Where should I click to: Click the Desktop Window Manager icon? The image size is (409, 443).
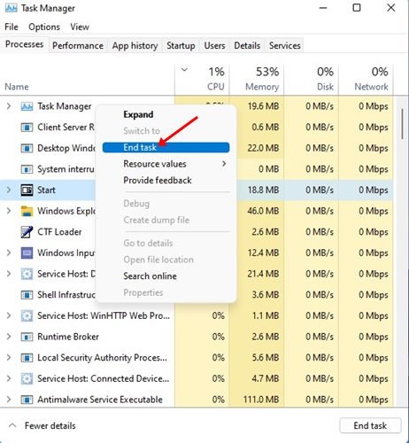click(x=27, y=148)
